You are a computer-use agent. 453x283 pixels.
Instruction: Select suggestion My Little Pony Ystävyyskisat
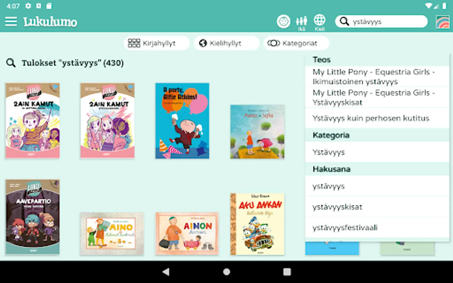click(377, 97)
